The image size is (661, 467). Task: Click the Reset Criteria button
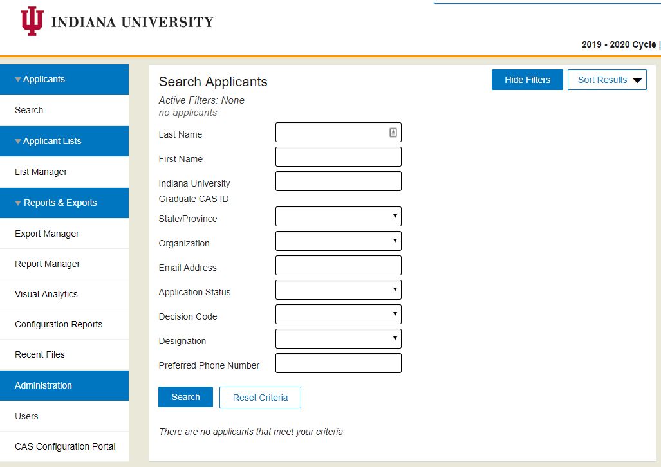click(260, 398)
